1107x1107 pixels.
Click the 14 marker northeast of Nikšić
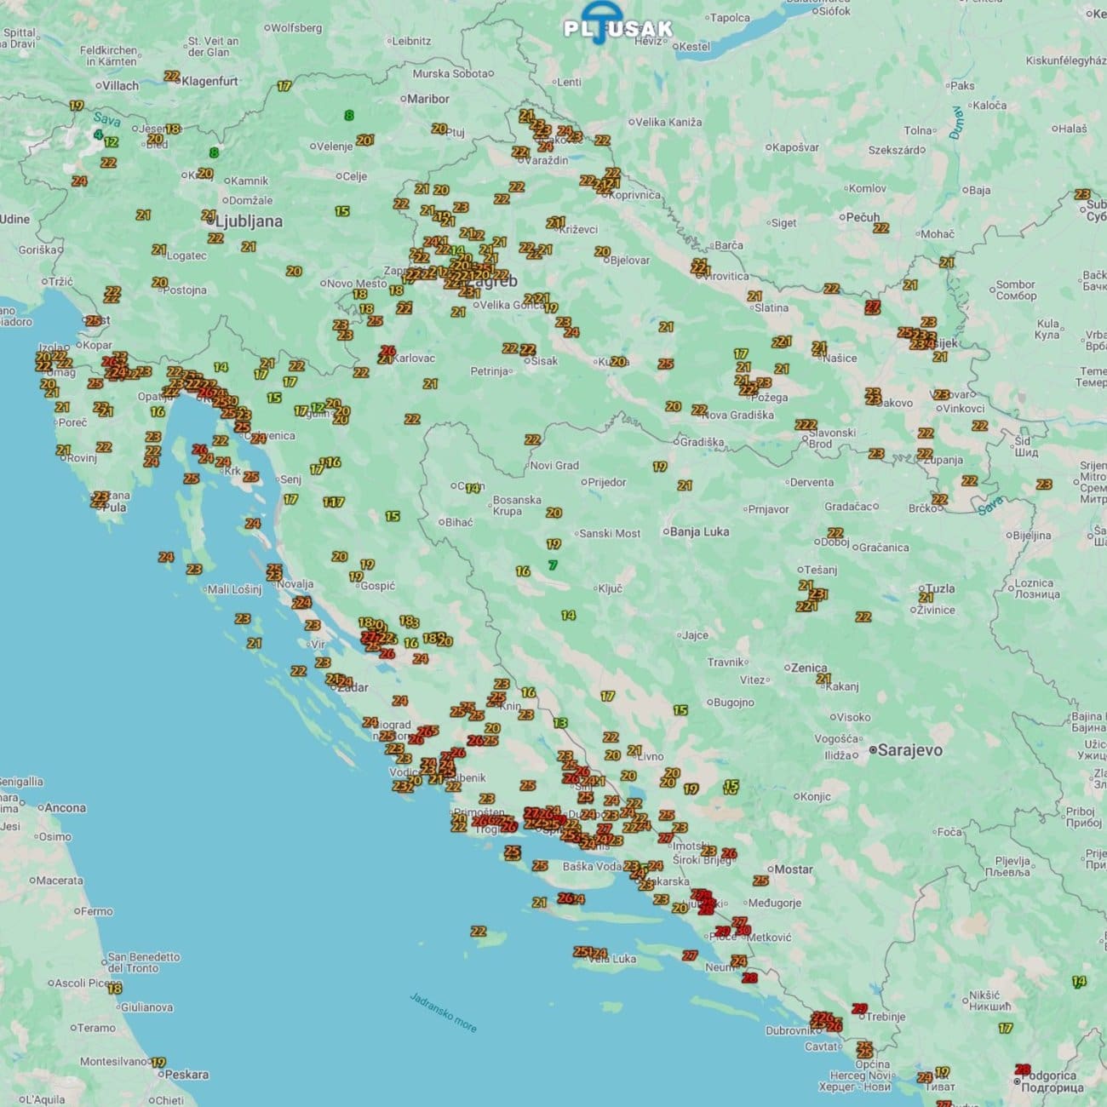tap(1079, 982)
